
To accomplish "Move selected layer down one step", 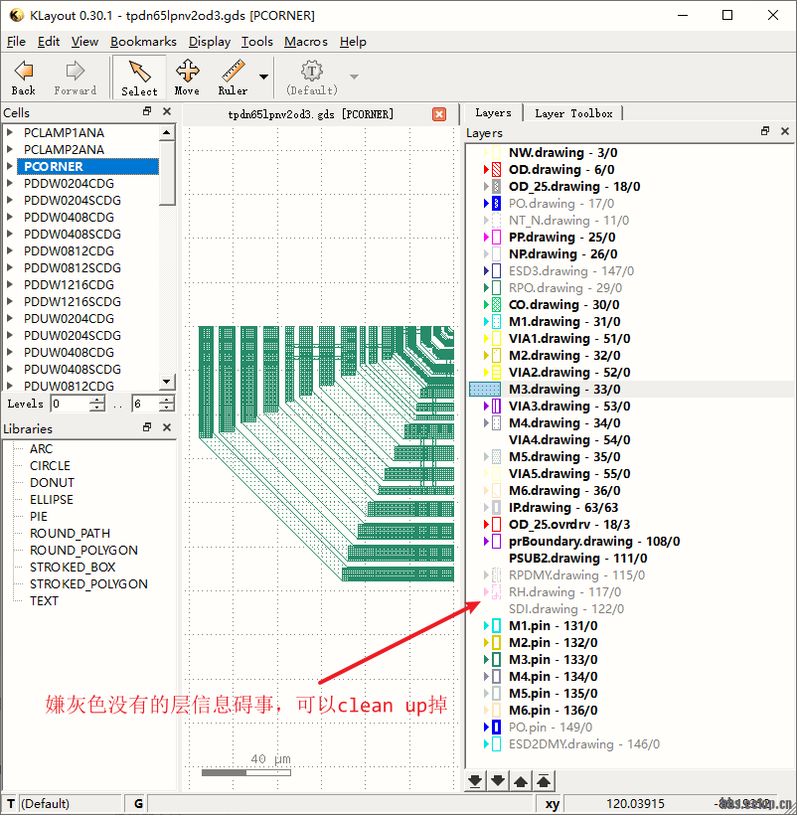I will (x=498, y=780).
